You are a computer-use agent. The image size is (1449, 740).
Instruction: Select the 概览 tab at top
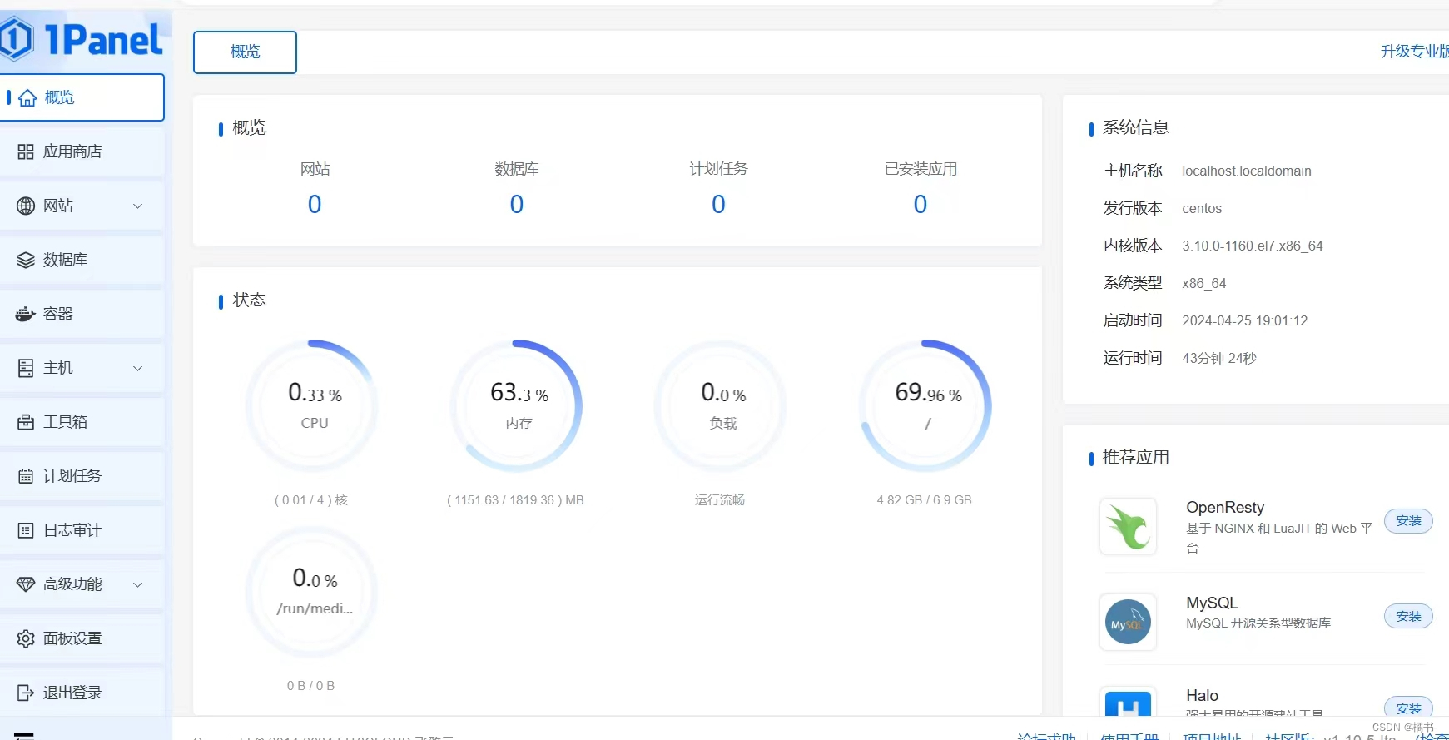point(245,52)
